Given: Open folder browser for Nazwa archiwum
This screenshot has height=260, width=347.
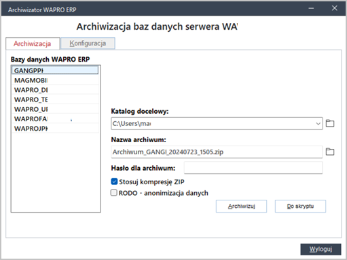Looking at the screenshot, I should click(x=330, y=152).
